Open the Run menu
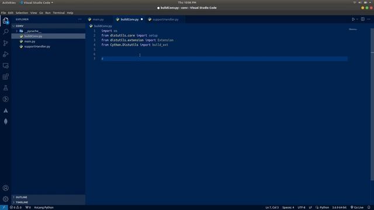The height and width of the screenshot is (210, 374). pyautogui.click(x=48, y=13)
